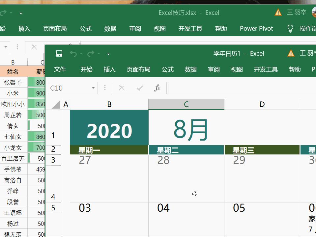Click the Undo arrow icon

(73, 53)
